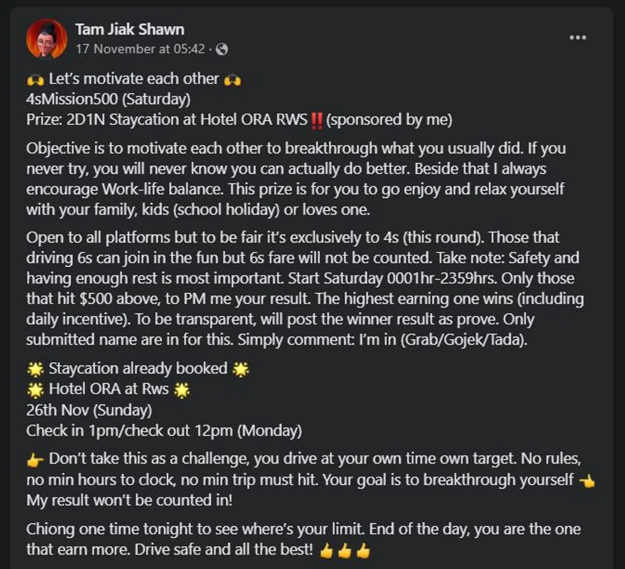This screenshot has width=625, height=569.
Task: Click the globe public audience icon
Action: point(222,49)
